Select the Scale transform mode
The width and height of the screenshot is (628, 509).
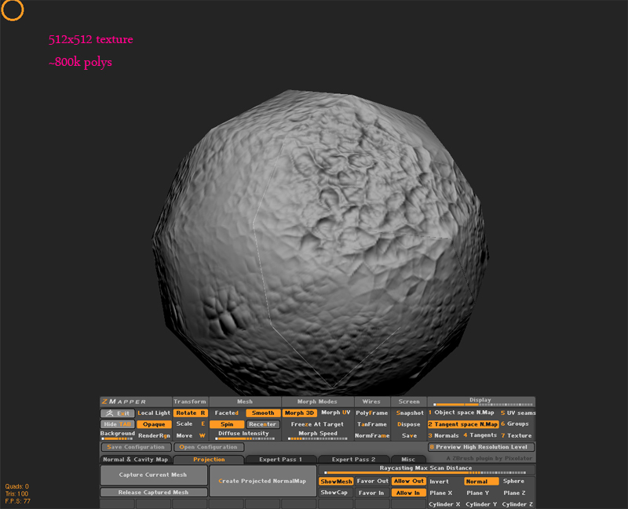[190, 424]
